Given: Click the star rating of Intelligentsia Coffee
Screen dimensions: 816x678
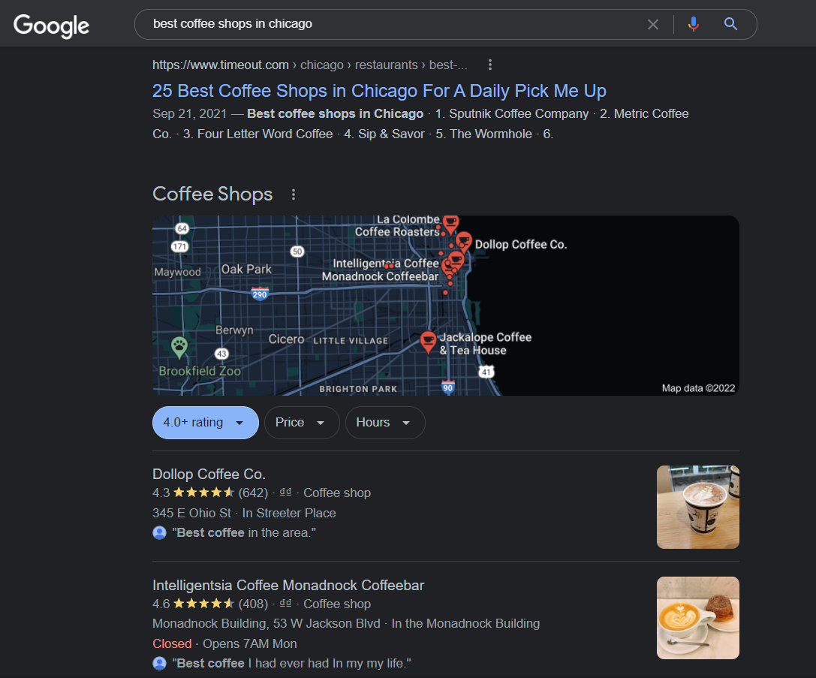Looking at the screenshot, I should point(203,604).
